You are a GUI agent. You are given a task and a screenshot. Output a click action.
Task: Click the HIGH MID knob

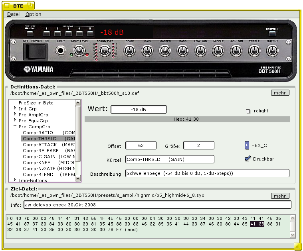[x=236, y=51]
